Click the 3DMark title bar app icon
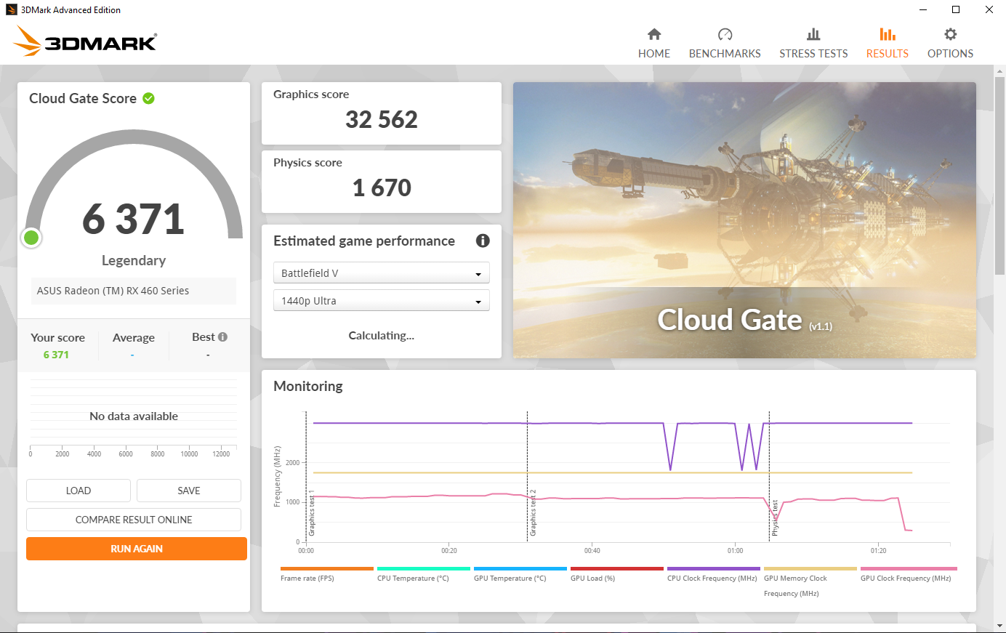The height and width of the screenshot is (633, 1006). coord(11,9)
